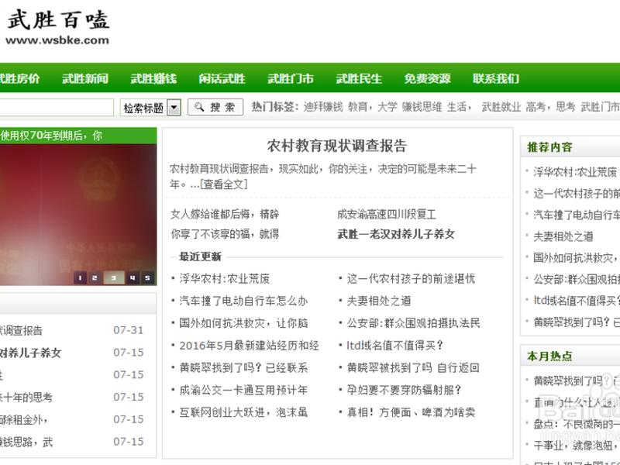Click the 武胜就业 hot tag
This screenshot has height=465, width=620.
click(501, 107)
